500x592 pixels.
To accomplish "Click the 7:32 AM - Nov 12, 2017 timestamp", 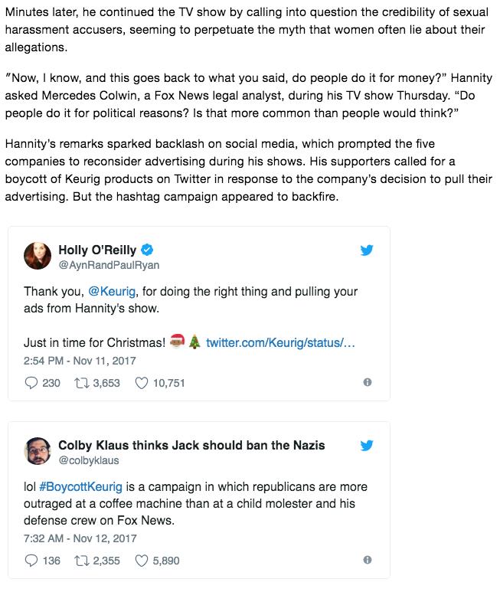I will pos(80,538).
